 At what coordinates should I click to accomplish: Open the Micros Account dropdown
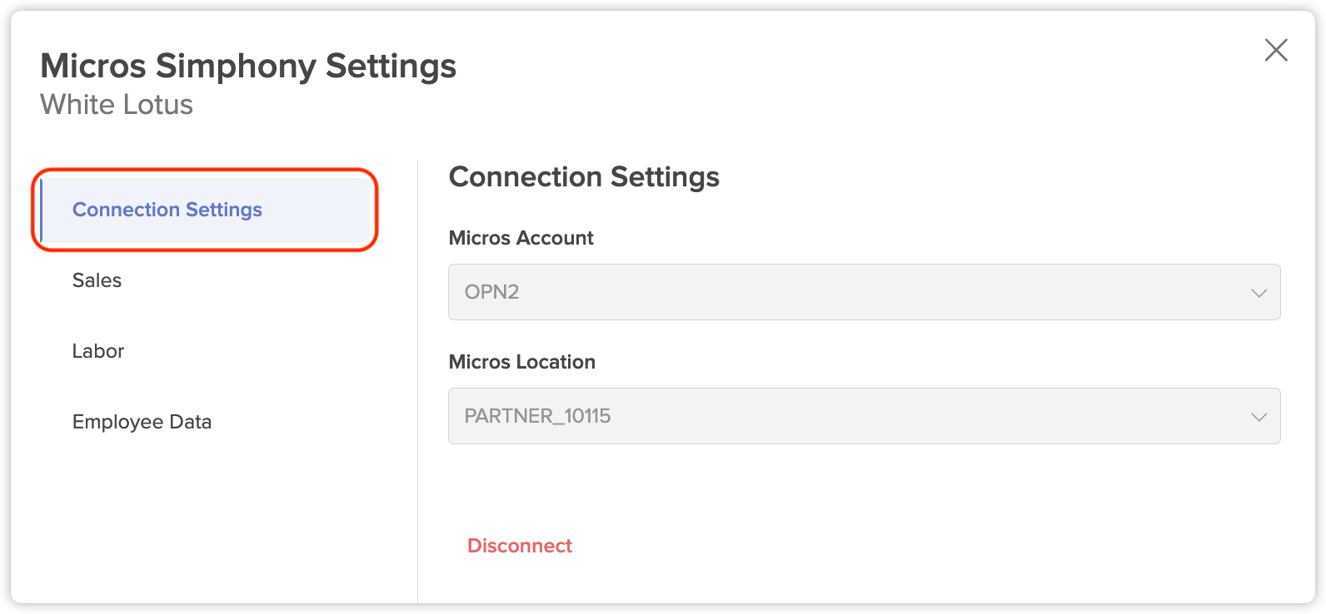pos(864,292)
